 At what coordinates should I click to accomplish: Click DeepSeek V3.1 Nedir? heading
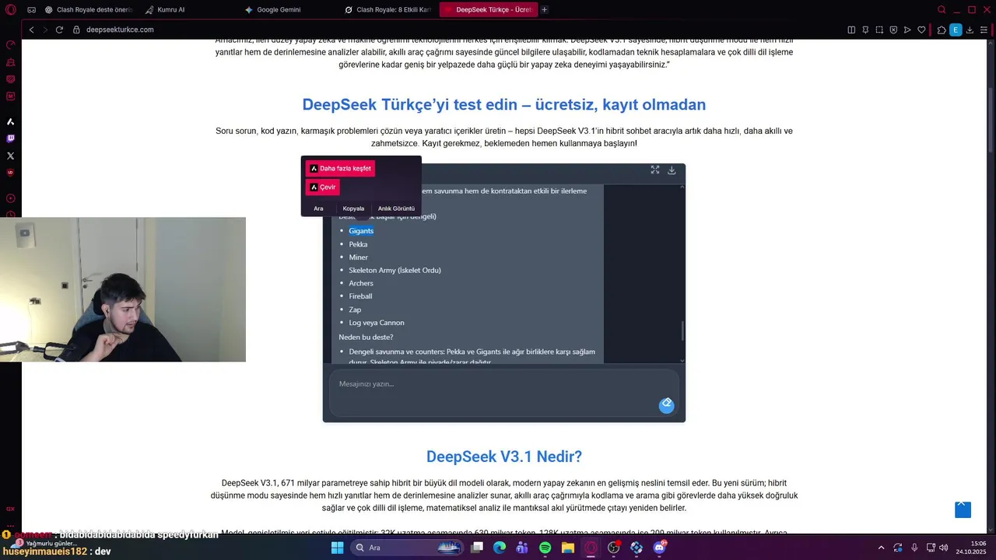click(x=504, y=457)
